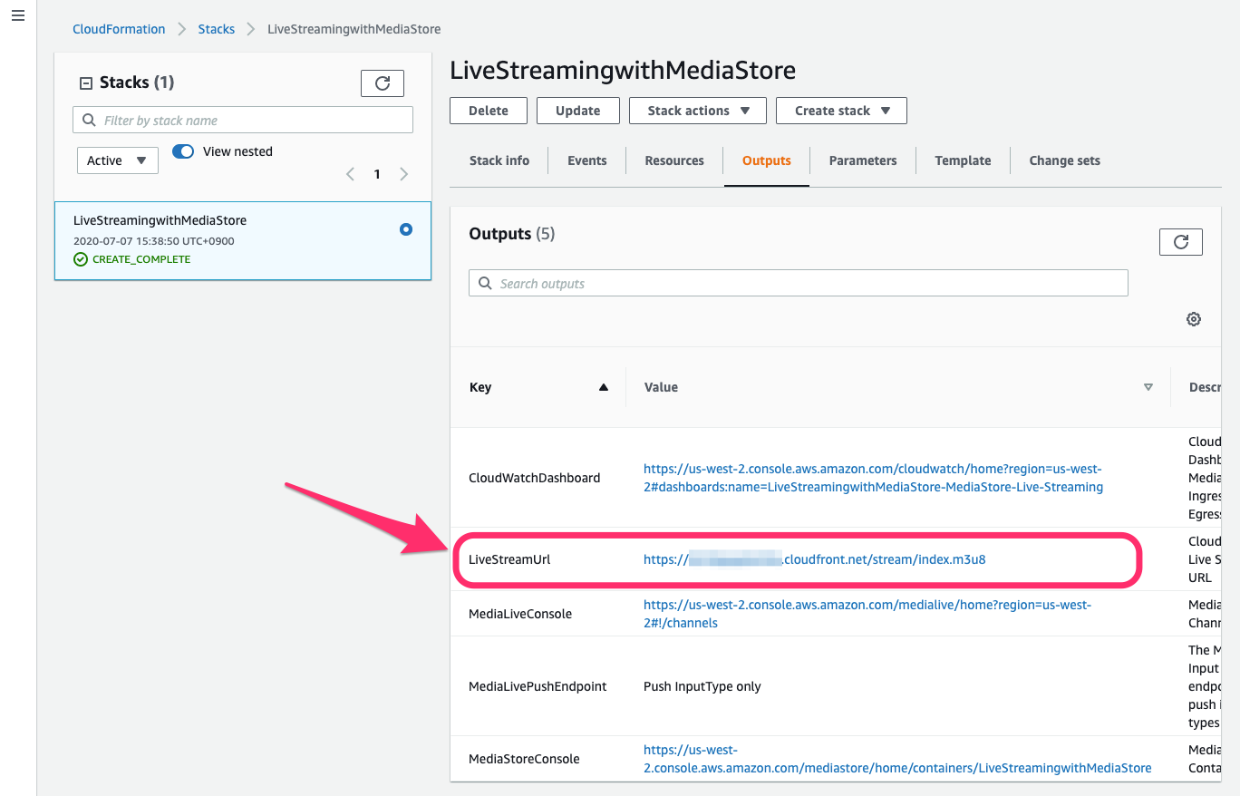Click the Update stack button

point(578,111)
